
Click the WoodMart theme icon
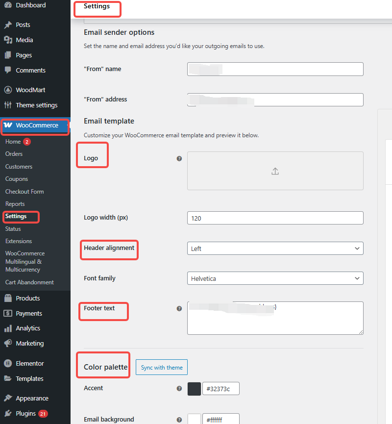[x=8, y=90]
